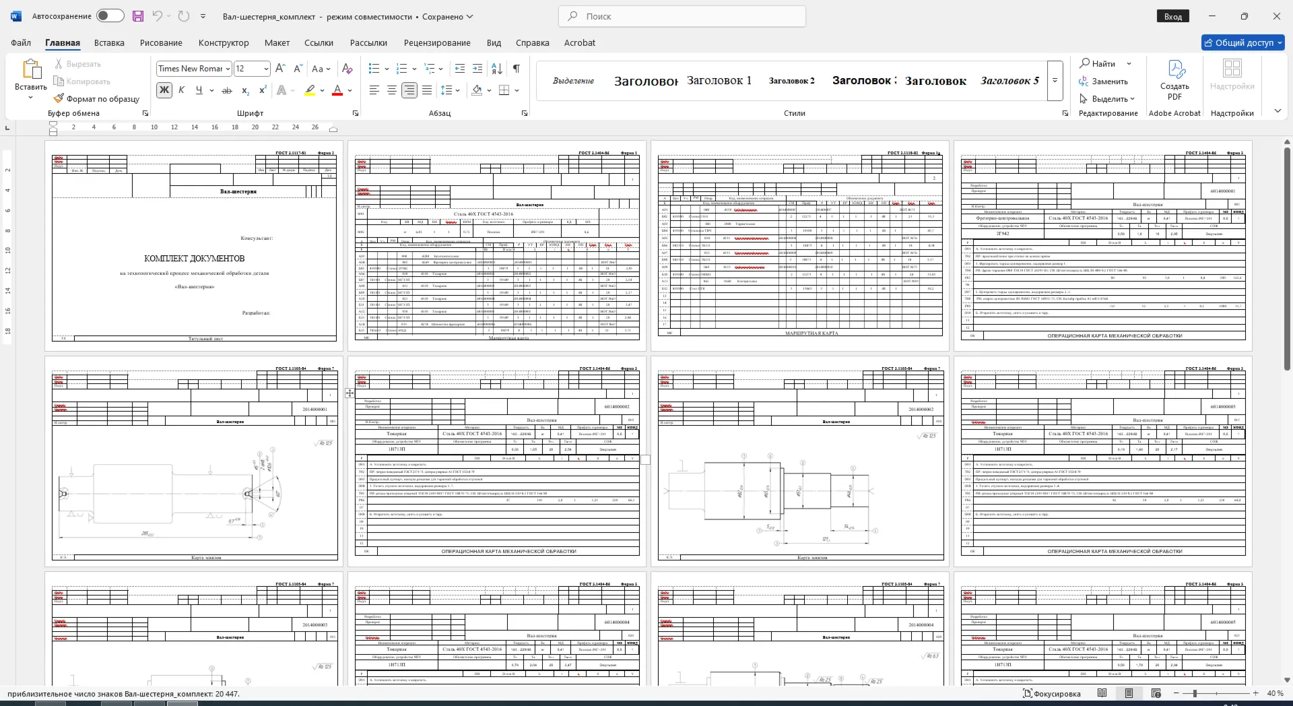Viewport: 1293px width, 706px height.
Task: Expand the styles gallery list
Action: [x=1055, y=80]
